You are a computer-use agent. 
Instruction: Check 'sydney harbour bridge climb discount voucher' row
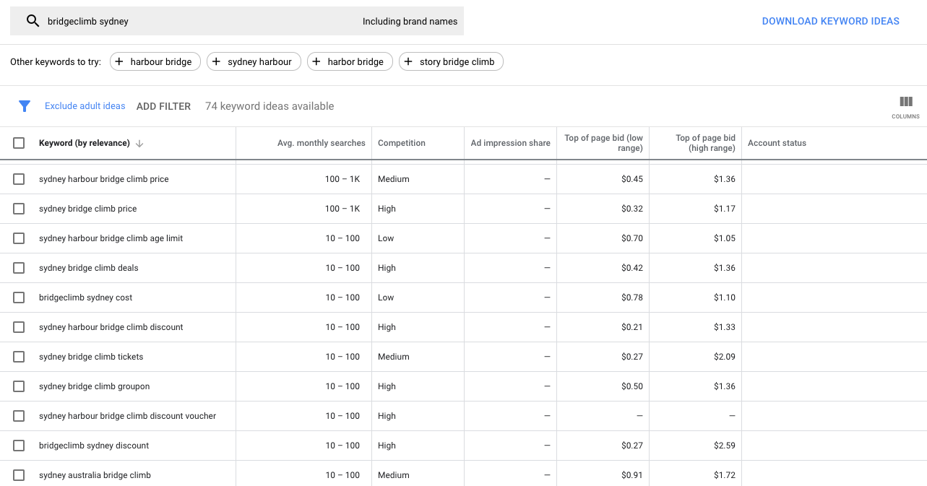click(19, 416)
